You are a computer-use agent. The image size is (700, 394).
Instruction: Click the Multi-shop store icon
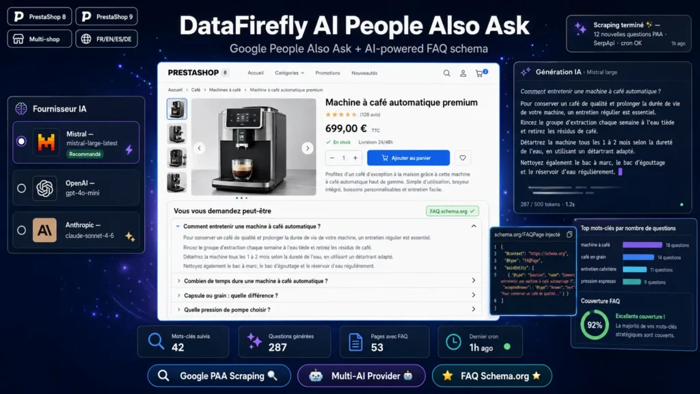tap(18, 39)
